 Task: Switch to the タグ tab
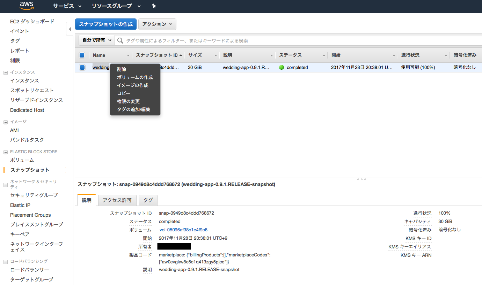[148, 200]
